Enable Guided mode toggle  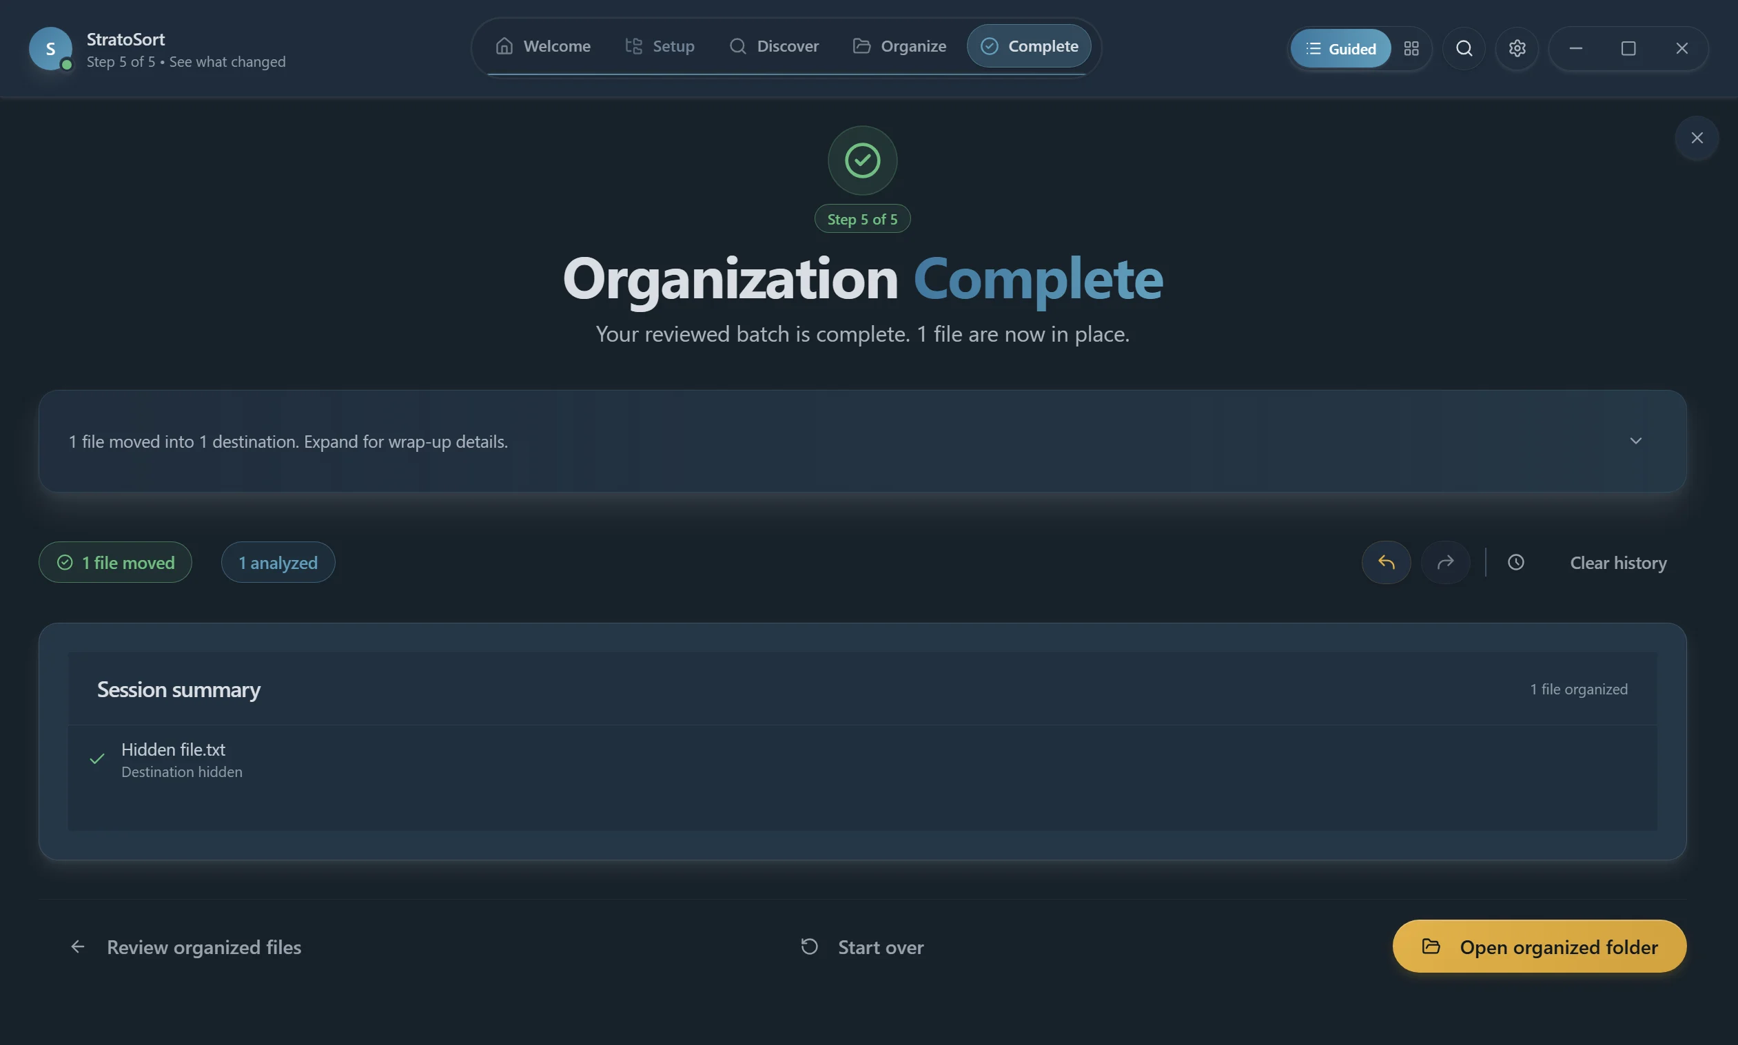(1340, 49)
